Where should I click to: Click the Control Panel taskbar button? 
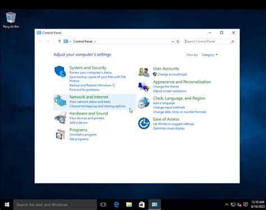154,204
